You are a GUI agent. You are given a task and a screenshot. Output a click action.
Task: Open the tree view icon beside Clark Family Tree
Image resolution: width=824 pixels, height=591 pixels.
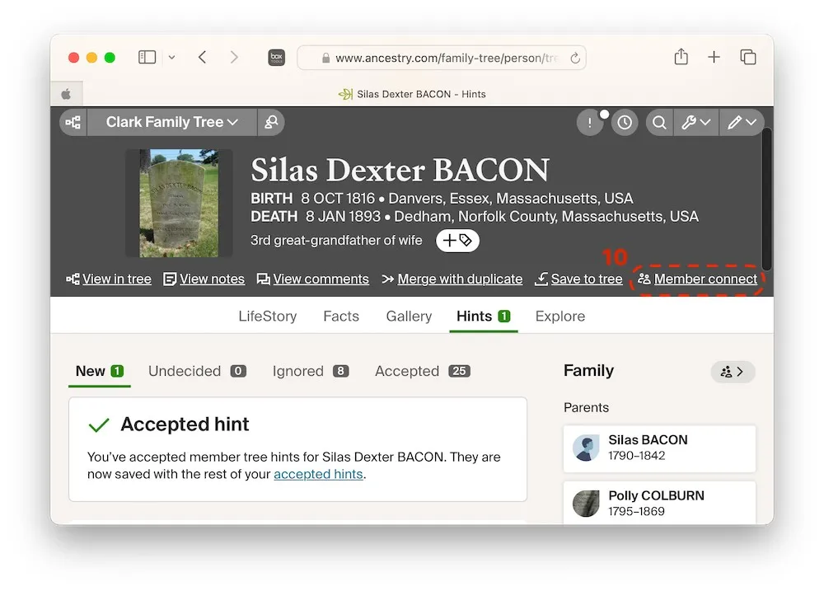[x=73, y=123]
